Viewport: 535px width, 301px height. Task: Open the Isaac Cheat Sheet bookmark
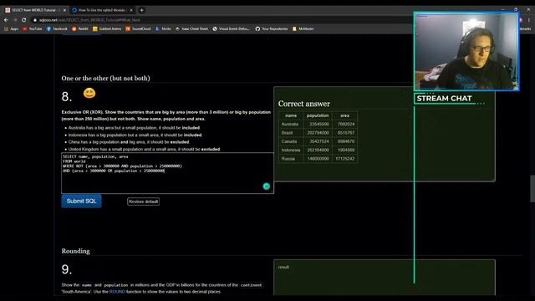191,29
